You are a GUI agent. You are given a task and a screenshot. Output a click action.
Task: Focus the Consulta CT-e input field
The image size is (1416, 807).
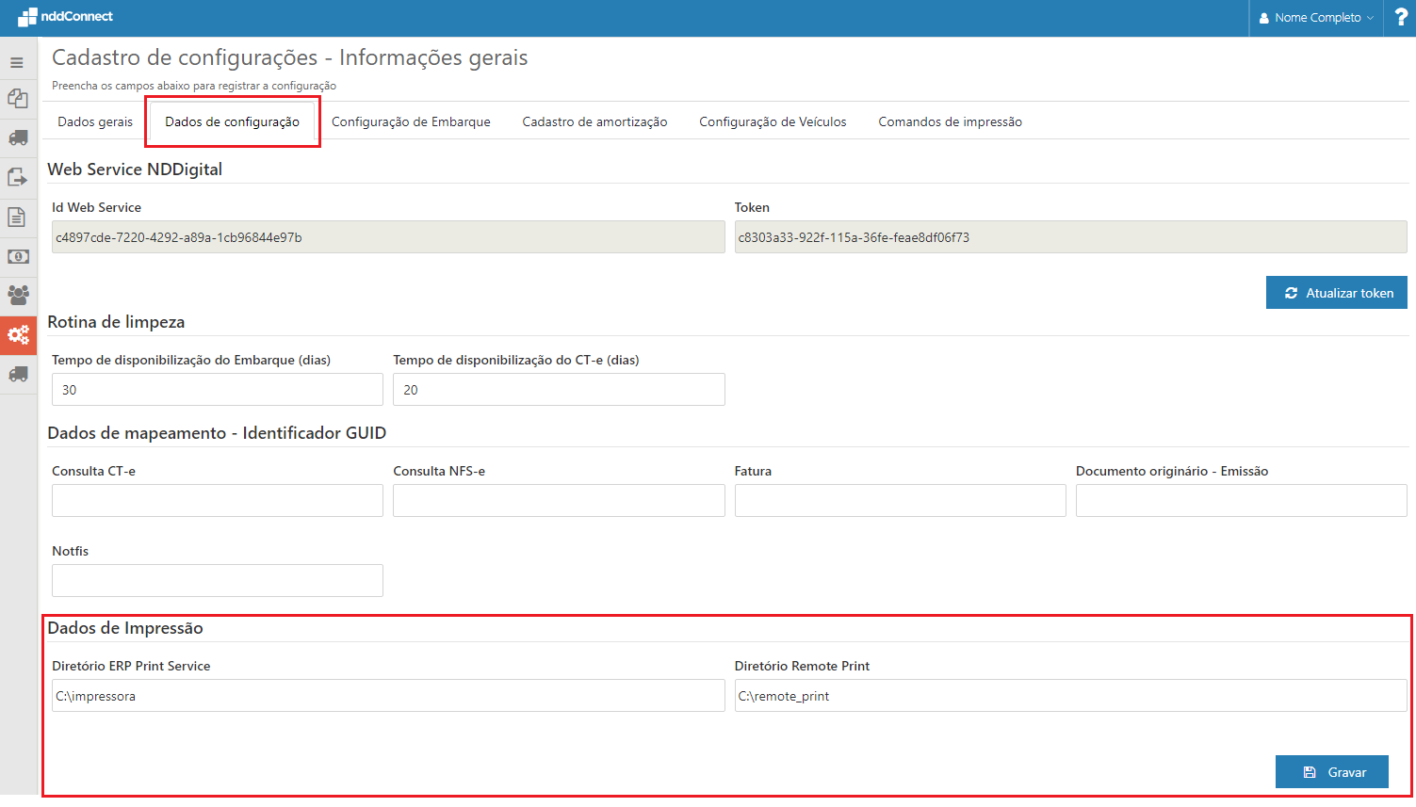click(218, 501)
